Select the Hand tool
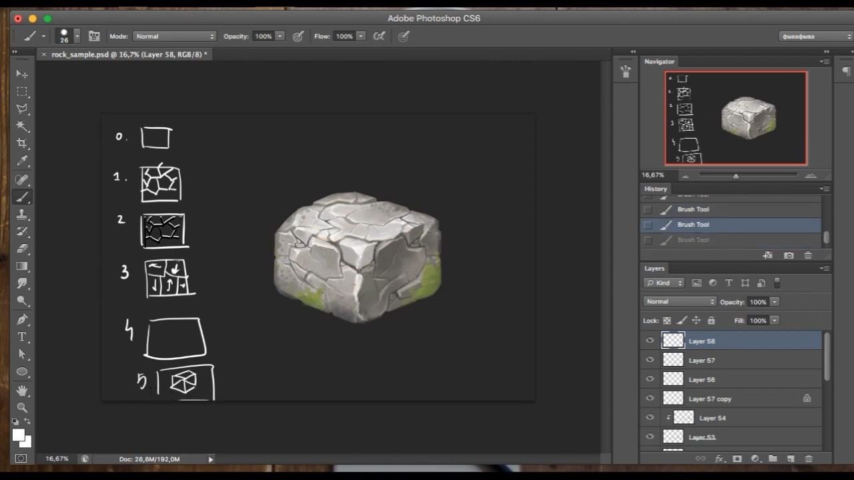 (22, 390)
